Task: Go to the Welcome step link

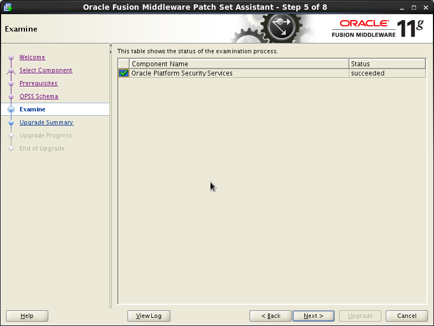Action: (33, 57)
